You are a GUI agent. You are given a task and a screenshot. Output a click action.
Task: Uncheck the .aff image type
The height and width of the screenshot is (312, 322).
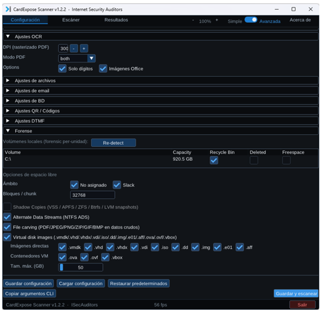click(239, 247)
